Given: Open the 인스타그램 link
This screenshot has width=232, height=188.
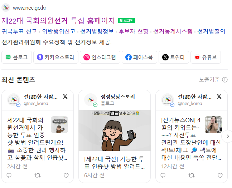Looking at the screenshot, I should pyautogui.click(x=100, y=57).
